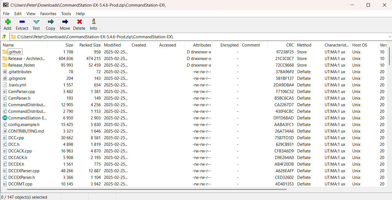Click the Move arrow icon

(65, 22)
